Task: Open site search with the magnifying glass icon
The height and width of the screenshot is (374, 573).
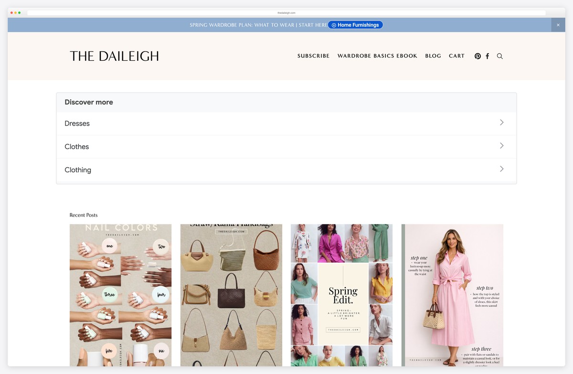Action: 499,56
